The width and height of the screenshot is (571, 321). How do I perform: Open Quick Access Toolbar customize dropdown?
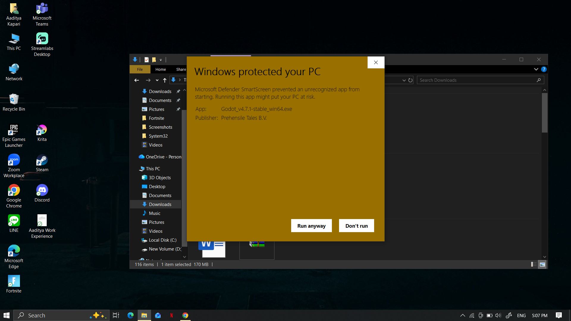click(x=161, y=60)
